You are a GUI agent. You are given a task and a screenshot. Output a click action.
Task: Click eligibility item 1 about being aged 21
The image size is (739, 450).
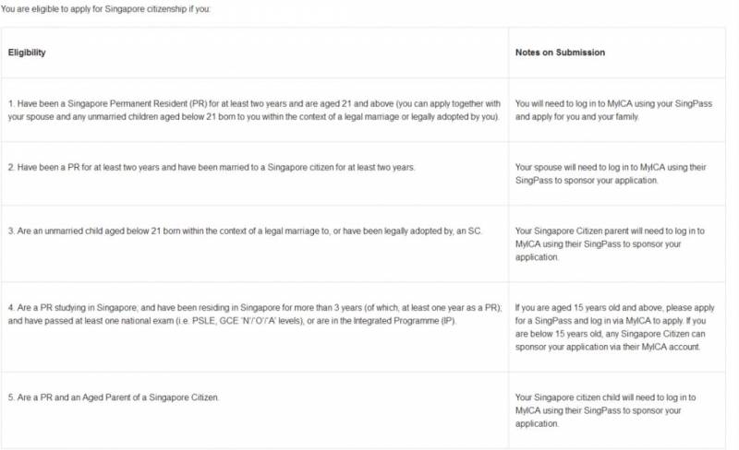tap(253, 110)
